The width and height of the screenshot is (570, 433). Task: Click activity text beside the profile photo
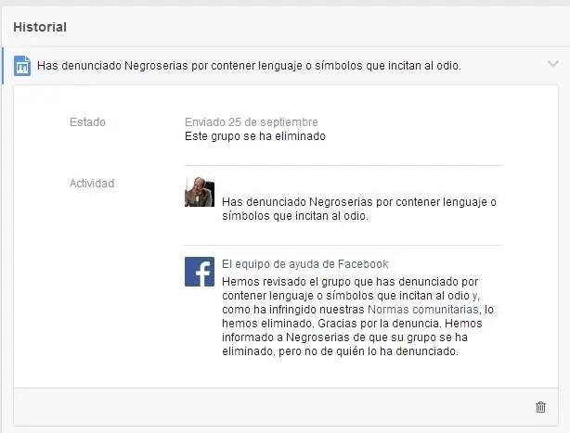tap(359, 209)
